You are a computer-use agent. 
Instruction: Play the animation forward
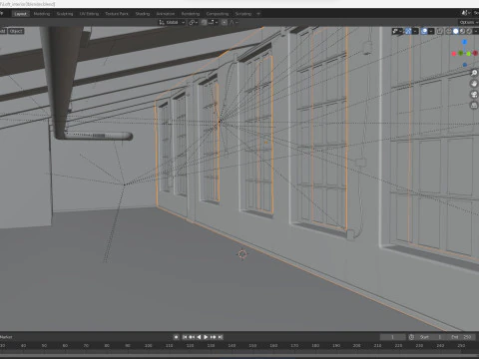206,337
